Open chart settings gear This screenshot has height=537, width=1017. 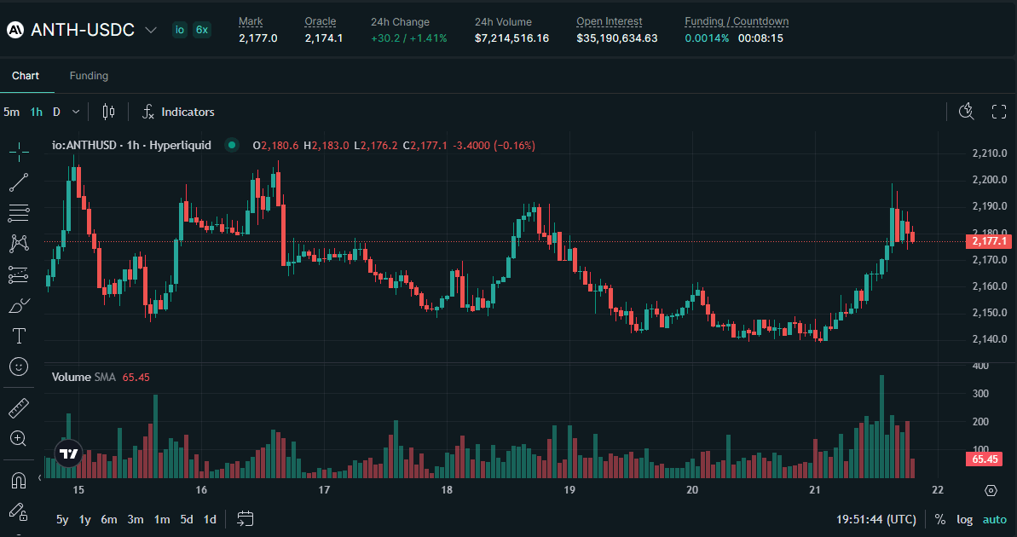991,490
